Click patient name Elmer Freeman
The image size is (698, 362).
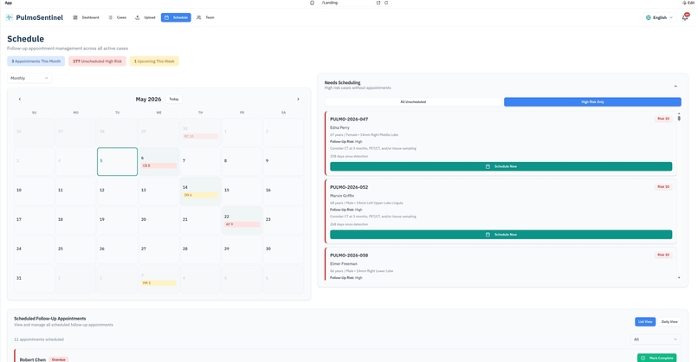[343, 263]
